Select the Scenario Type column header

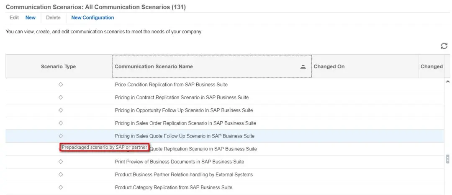59,67
